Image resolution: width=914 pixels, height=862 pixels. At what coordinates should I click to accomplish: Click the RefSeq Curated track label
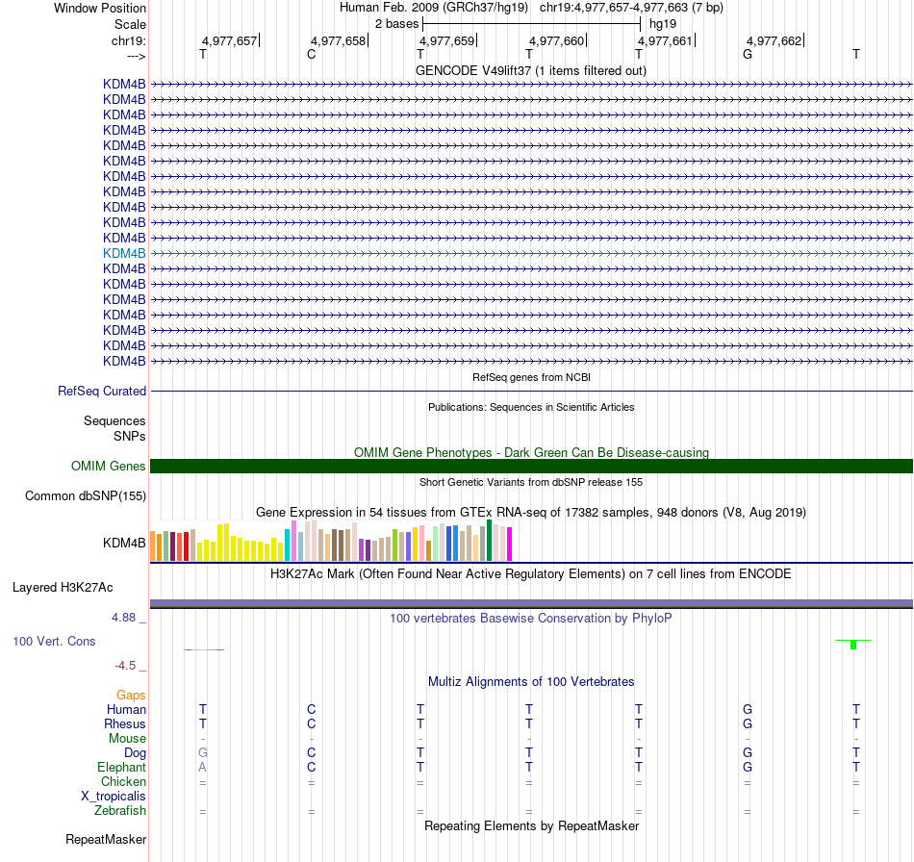(102, 392)
